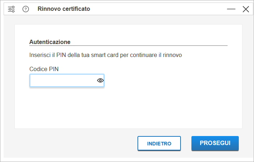This screenshot has height=162, width=254.
Task: Select the preferences icon left of help
Action: pyautogui.click(x=11, y=9)
